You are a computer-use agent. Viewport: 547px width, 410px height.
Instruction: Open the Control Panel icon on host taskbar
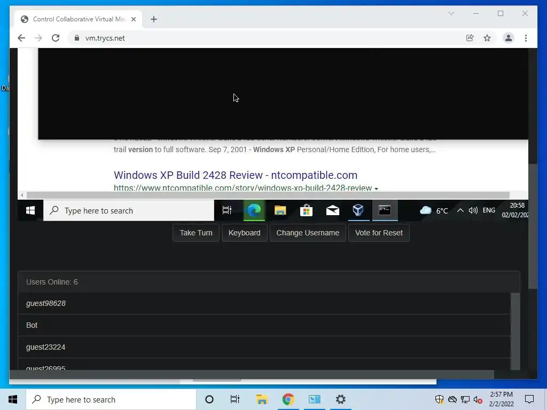(314, 399)
